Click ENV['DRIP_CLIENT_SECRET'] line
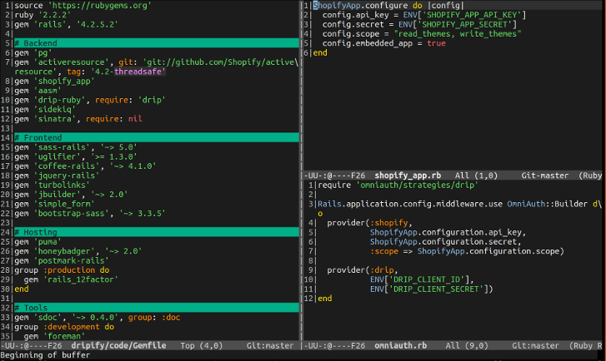This screenshot has width=606, height=361. pyautogui.click(x=431, y=289)
